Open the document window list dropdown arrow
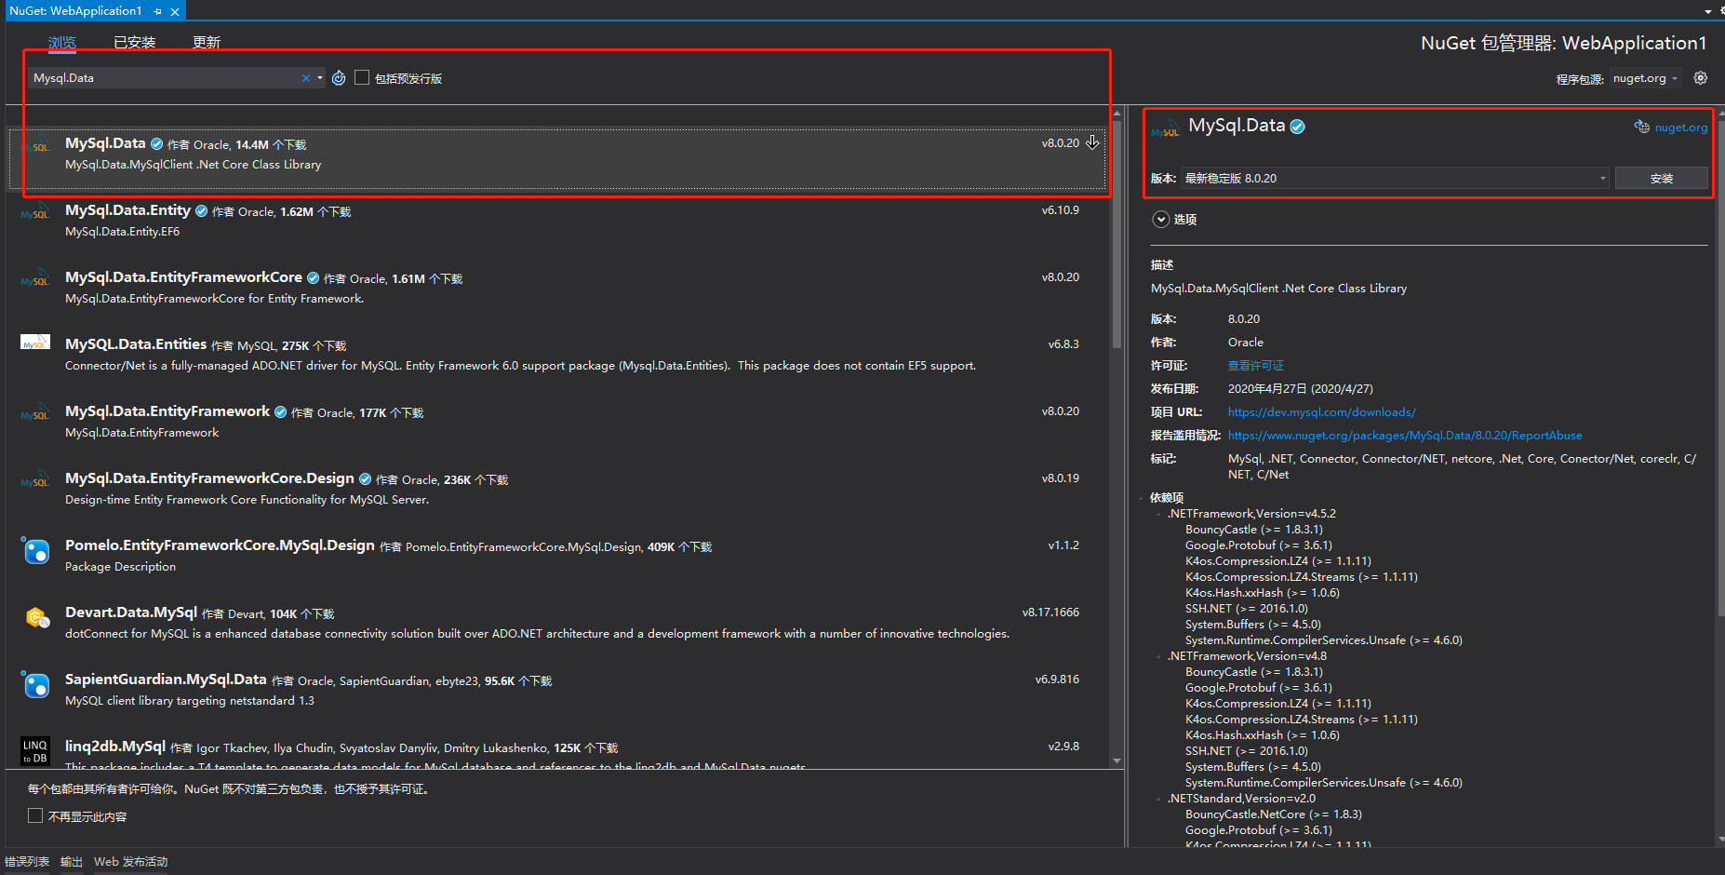Screen dimensions: 1725x875 1708,11
